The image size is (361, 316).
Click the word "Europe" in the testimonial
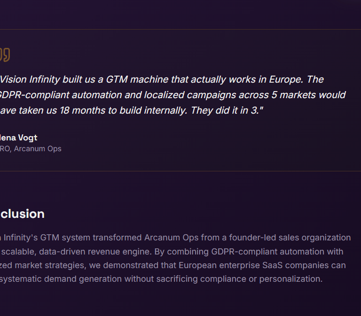pyautogui.click(x=287, y=79)
